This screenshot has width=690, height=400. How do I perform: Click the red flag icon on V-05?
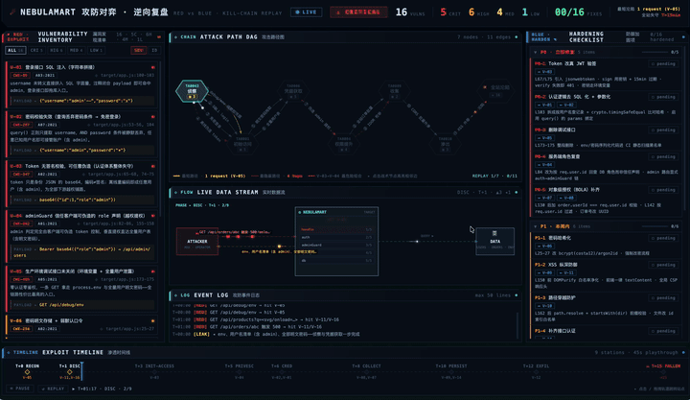(x=152, y=271)
